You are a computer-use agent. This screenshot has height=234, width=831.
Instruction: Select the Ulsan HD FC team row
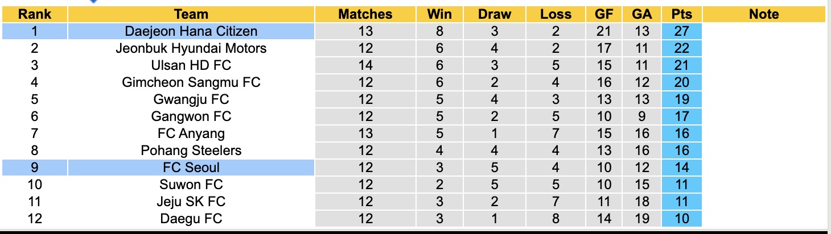(x=191, y=65)
